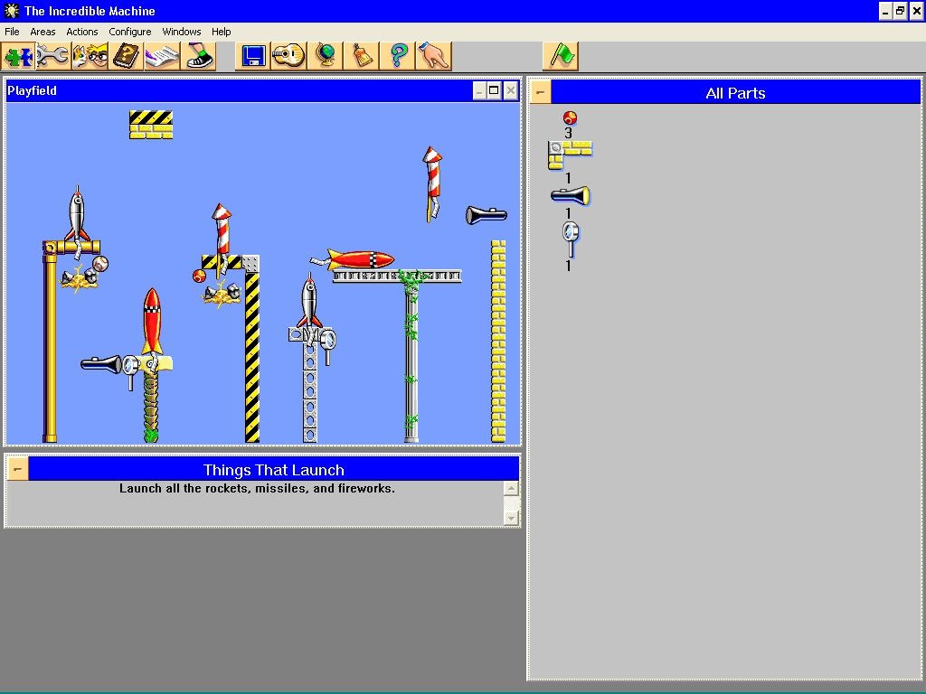Click the tall yellow brick column
This screenshot has width=926, height=694.
coord(498,341)
